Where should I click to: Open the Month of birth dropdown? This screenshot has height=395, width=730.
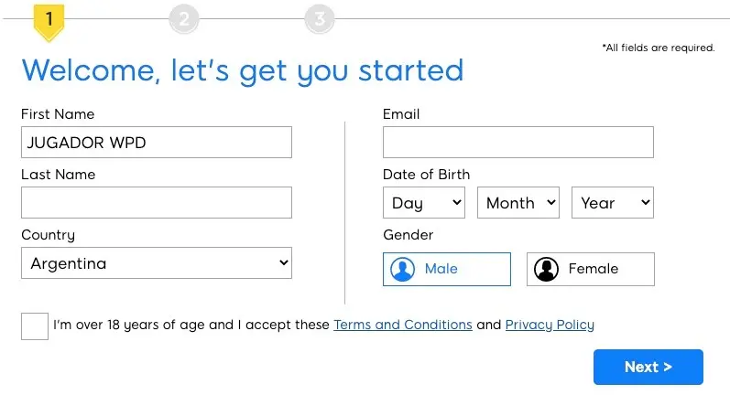[518, 203]
